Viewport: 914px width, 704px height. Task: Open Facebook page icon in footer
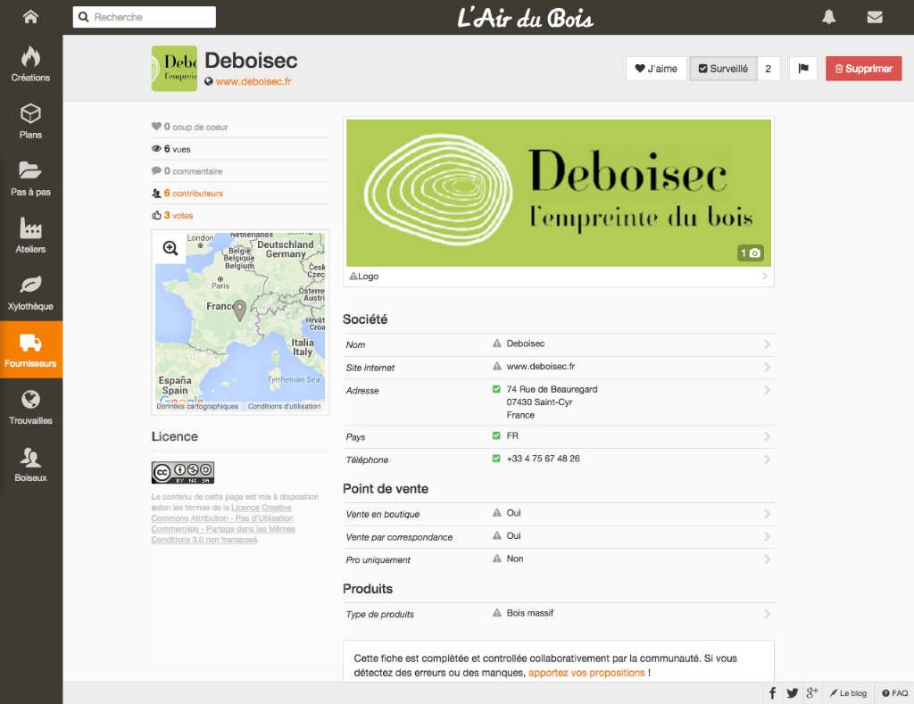click(773, 693)
